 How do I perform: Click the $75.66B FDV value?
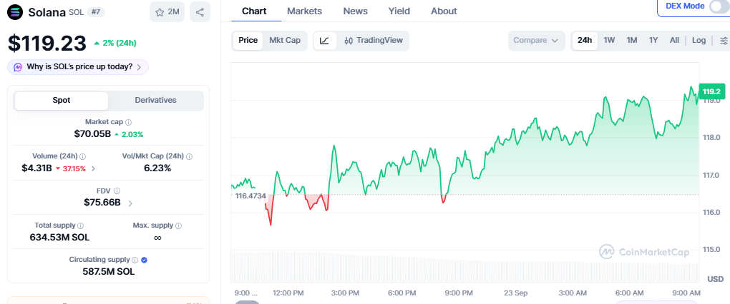tap(102, 203)
